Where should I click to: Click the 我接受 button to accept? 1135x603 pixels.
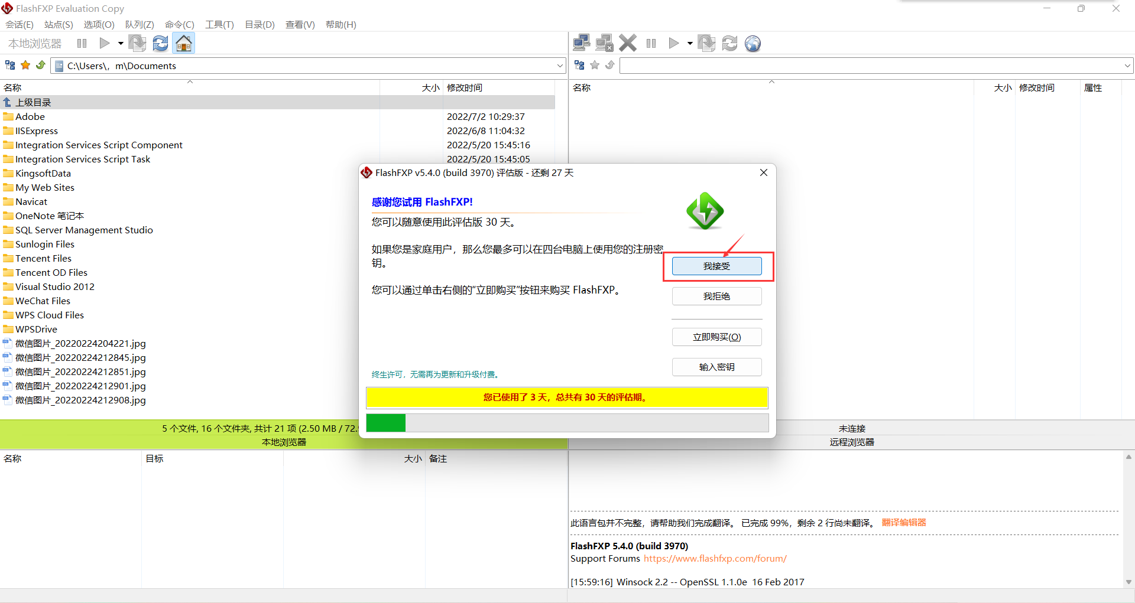[x=716, y=266]
